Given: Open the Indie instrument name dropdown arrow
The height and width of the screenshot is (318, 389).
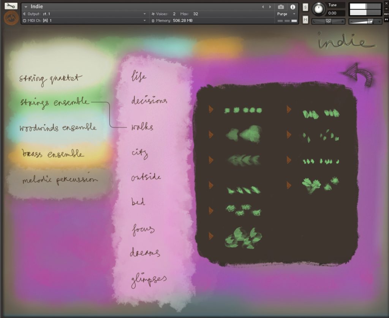Looking at the screenshot, I should [x=26, y=7].
